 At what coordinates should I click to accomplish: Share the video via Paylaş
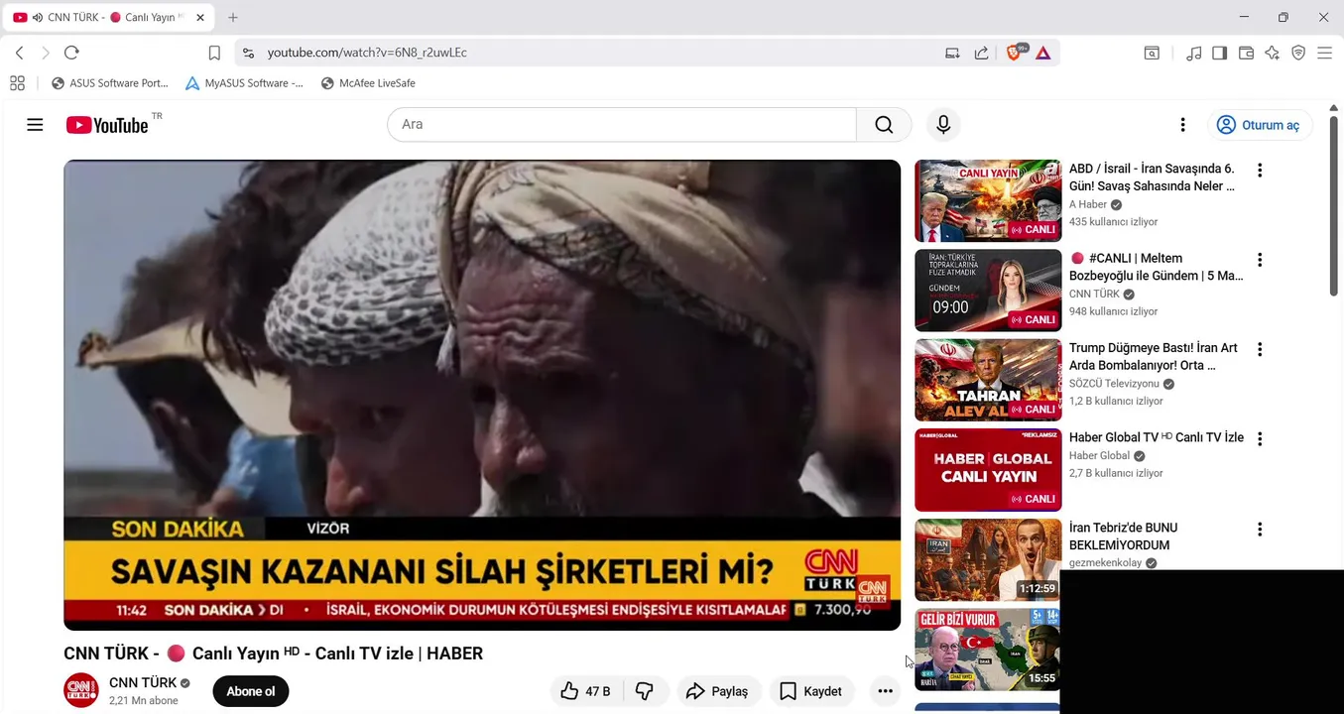click(717, 691)
